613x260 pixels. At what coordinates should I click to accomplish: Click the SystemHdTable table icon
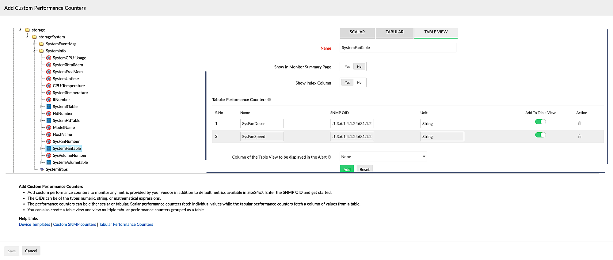[x=49, y=120]
